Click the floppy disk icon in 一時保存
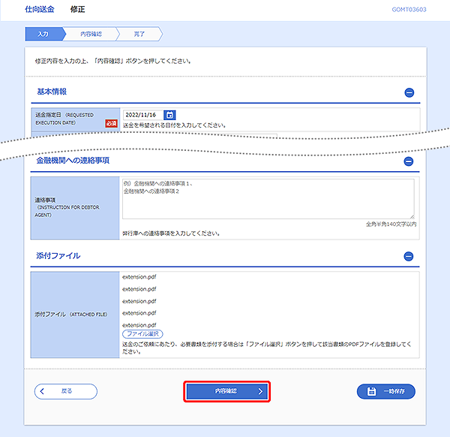This screenshot has height=437, width=450. coord(372,391)
